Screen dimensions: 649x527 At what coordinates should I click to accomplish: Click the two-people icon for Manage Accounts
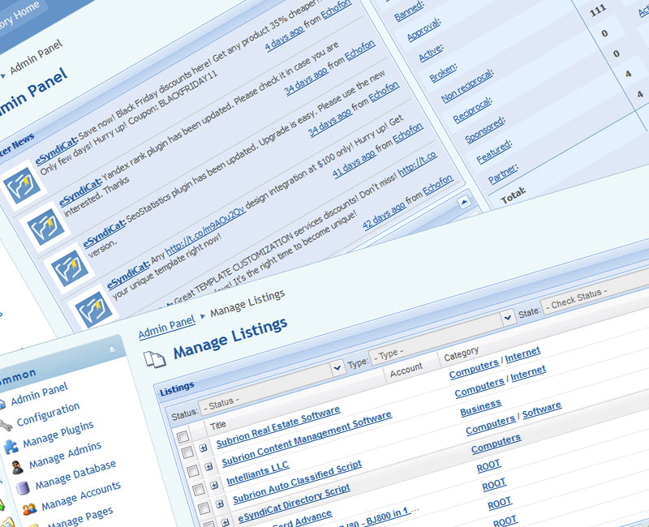[x=29, y=509]
